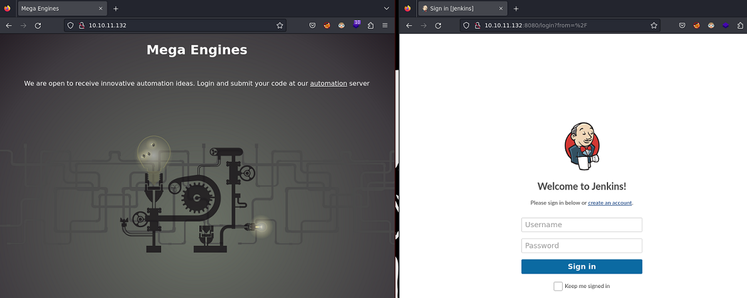This screenshot has height=298, width=747.
Task: Select the Sign in [Jenkins] tab
Action: click(456, 9)
